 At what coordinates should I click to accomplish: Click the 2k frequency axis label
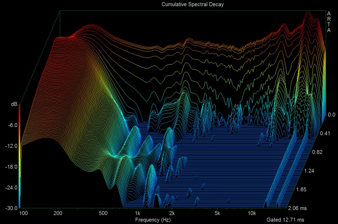pos(172,213)
